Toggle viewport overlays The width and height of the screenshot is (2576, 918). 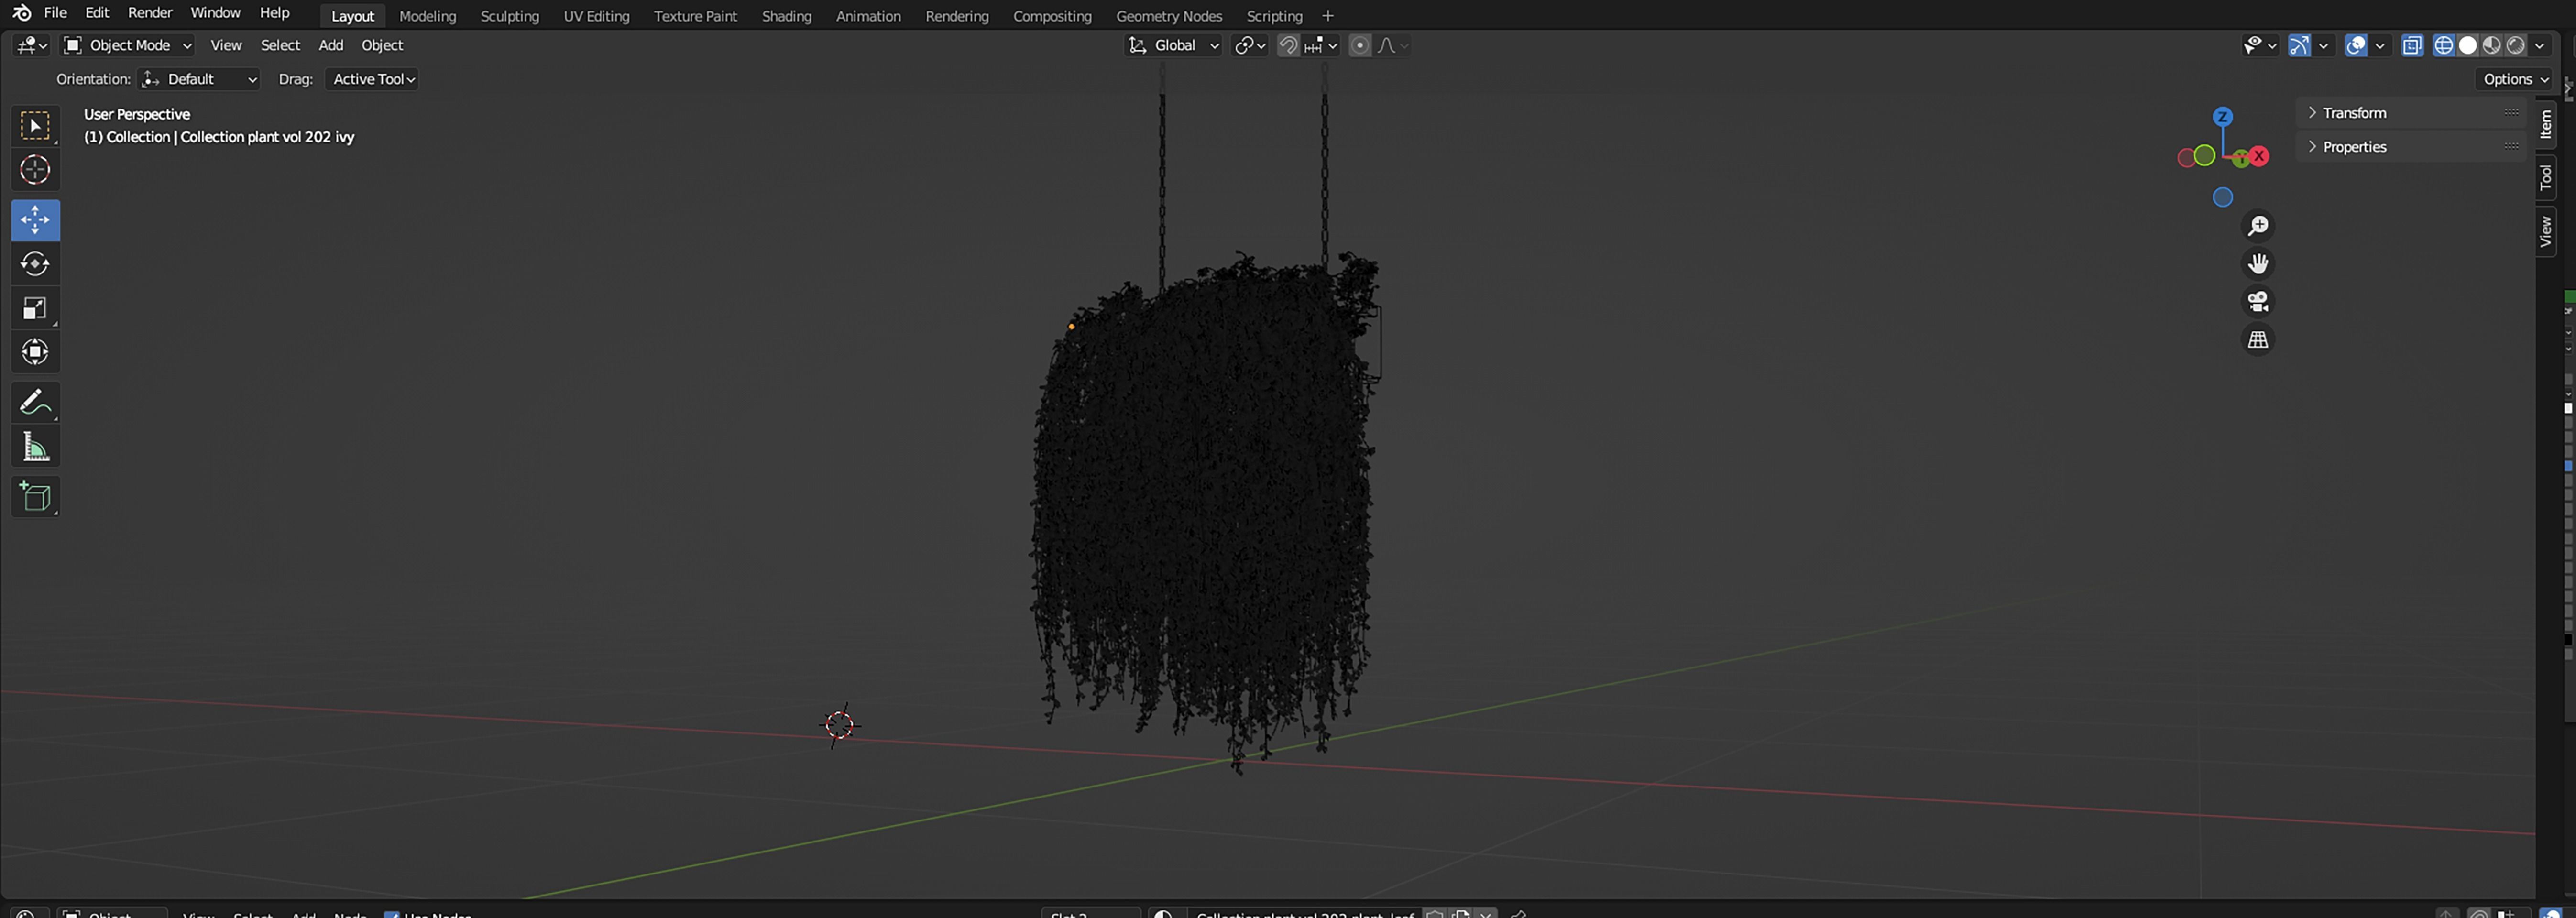[x=2355, y=45]
